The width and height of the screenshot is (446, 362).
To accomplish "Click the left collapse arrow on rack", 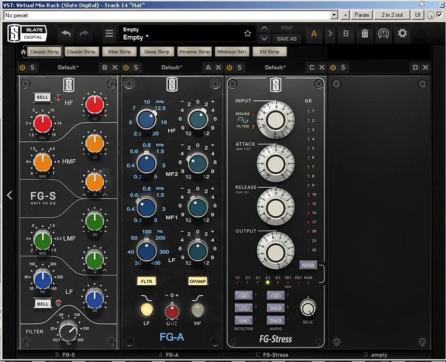I will (x=9, y=195).
